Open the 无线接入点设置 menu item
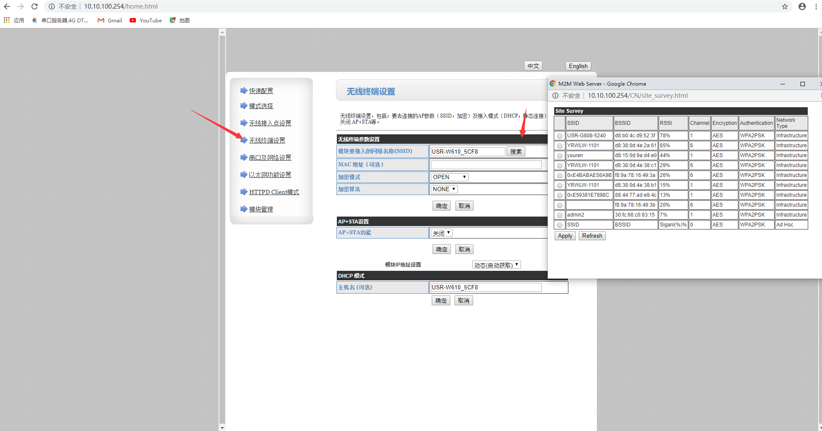 pos(270,123)
